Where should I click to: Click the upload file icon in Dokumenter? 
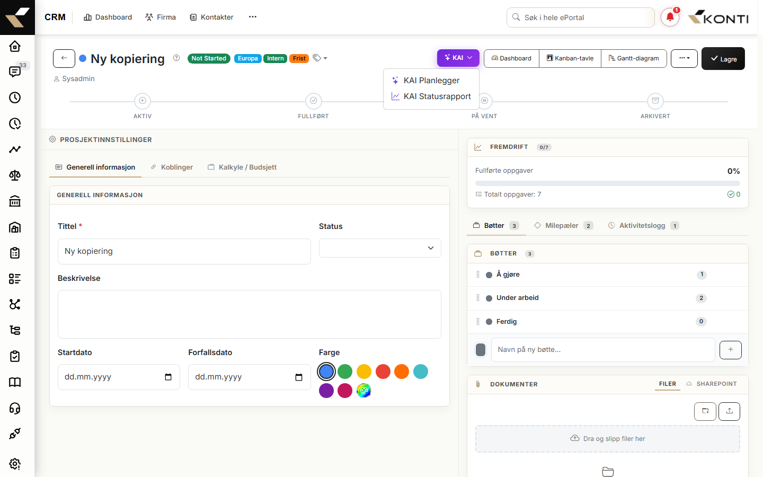point(729,411)
